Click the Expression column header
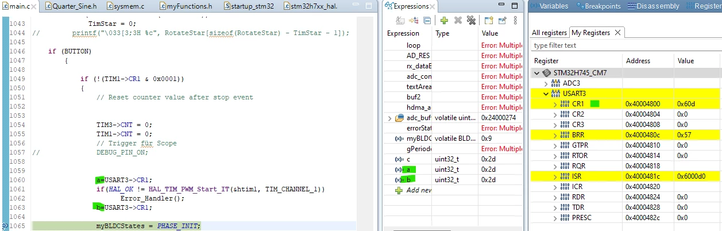 [x=408, y=33]
